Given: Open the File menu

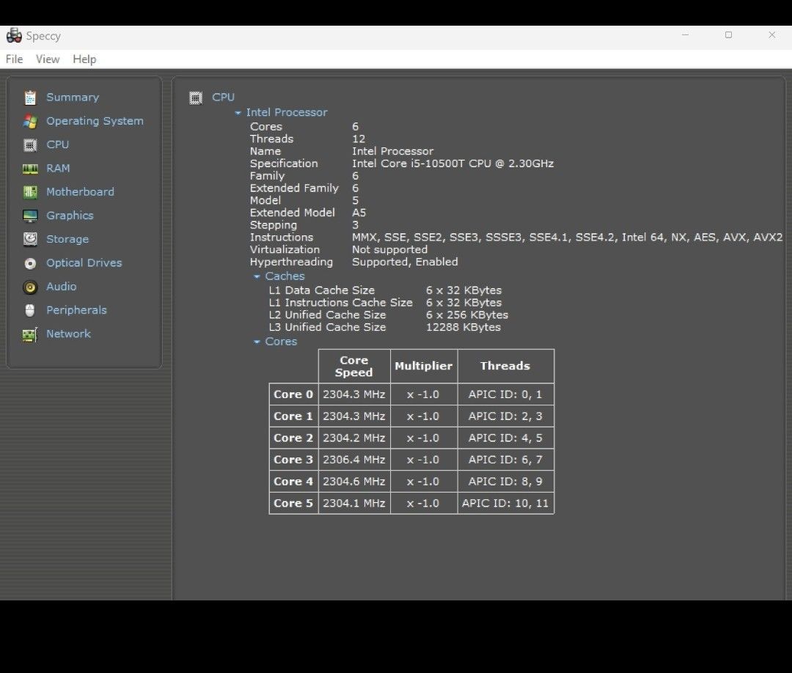Looking at the screenshot, I should pyautogui.click(x=14, y=59).
